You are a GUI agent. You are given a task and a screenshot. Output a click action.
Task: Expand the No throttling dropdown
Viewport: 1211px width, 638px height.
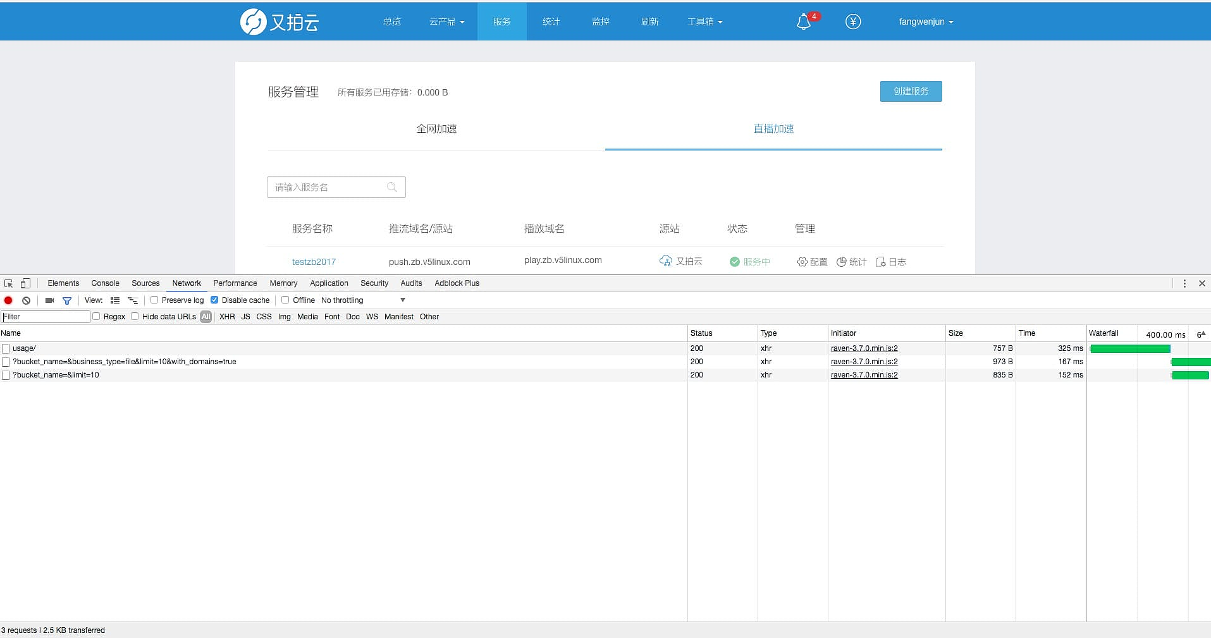point(364,300)
